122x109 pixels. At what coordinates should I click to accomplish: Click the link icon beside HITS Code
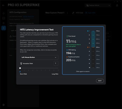point(73,13)
